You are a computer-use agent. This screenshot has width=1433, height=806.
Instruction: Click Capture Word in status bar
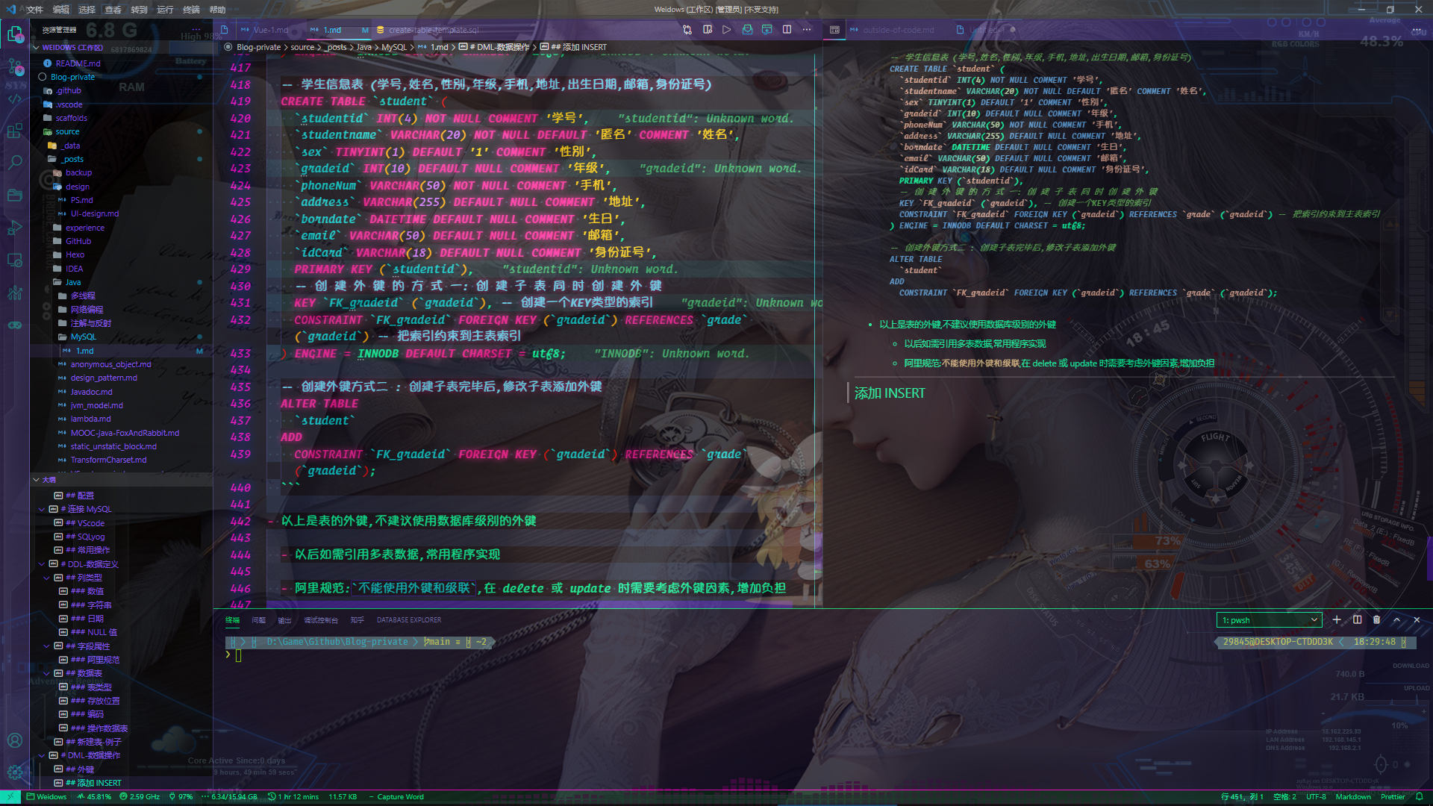point(396,797)
